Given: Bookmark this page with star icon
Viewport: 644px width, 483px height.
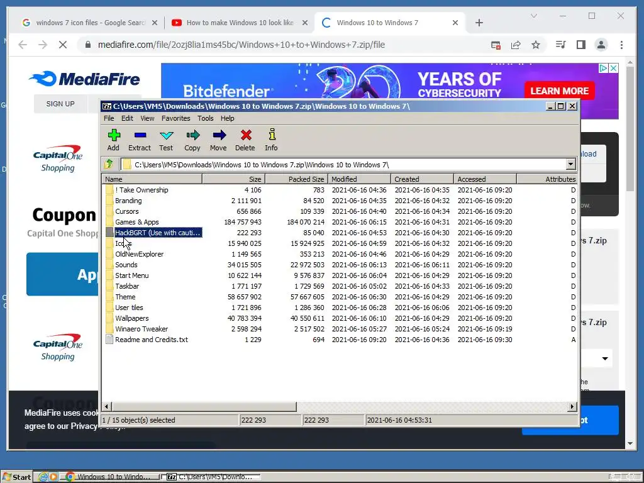Looking at the screenshot, I should click(536, 45).
